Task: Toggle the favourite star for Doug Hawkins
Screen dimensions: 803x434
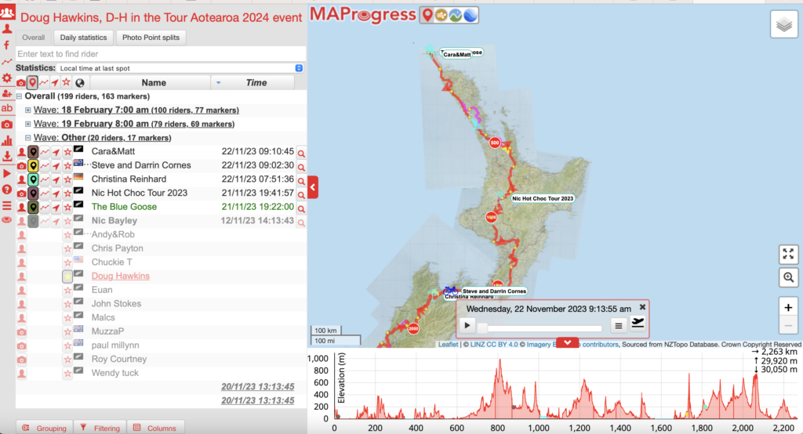Action: (x=67, y=276)
